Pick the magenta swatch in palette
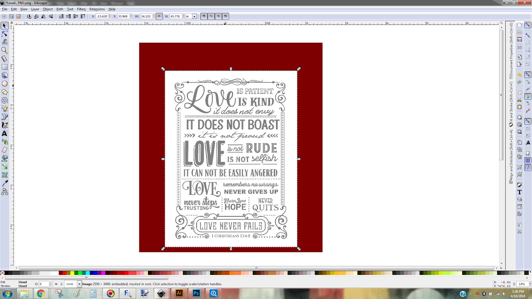 103,273
